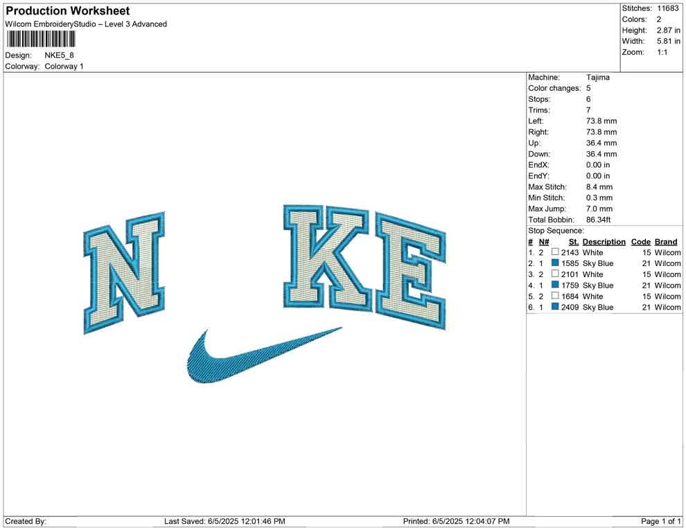Image resolution: width=686 pixels, height=528 pixels.
Task: Click the design name 'NKE5_8'
Action: 59,55
